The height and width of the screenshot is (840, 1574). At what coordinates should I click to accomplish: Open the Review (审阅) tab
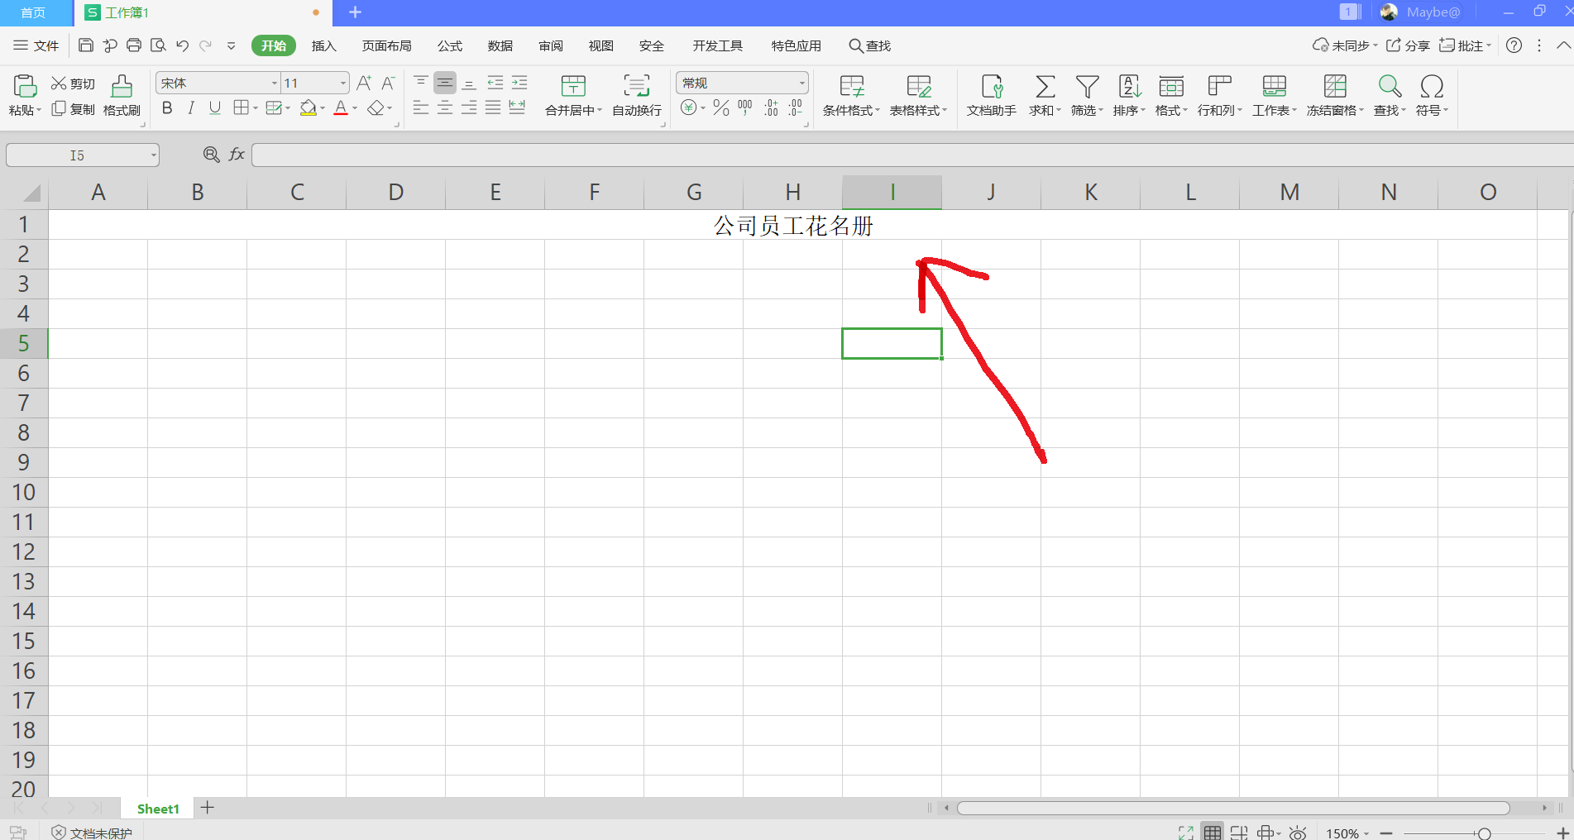551,45
